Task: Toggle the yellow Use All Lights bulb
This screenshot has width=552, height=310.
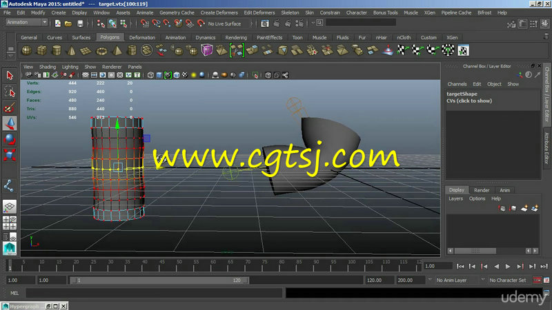Action: pyautogui.click(x=193, y=75)
